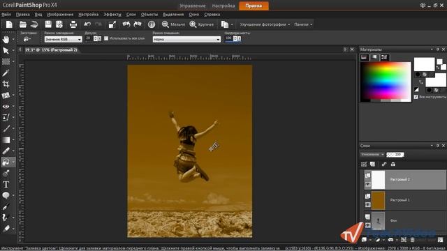Select the speech bubble Preset Shape tool
Viewport: 447px width, 251px height.
point(6,195)
